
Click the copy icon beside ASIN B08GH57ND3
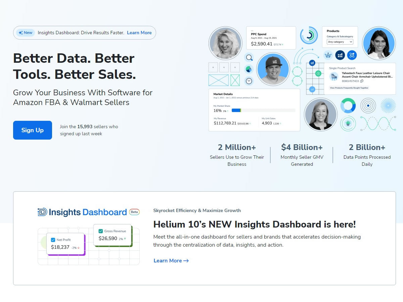click(x=362, y=81)
